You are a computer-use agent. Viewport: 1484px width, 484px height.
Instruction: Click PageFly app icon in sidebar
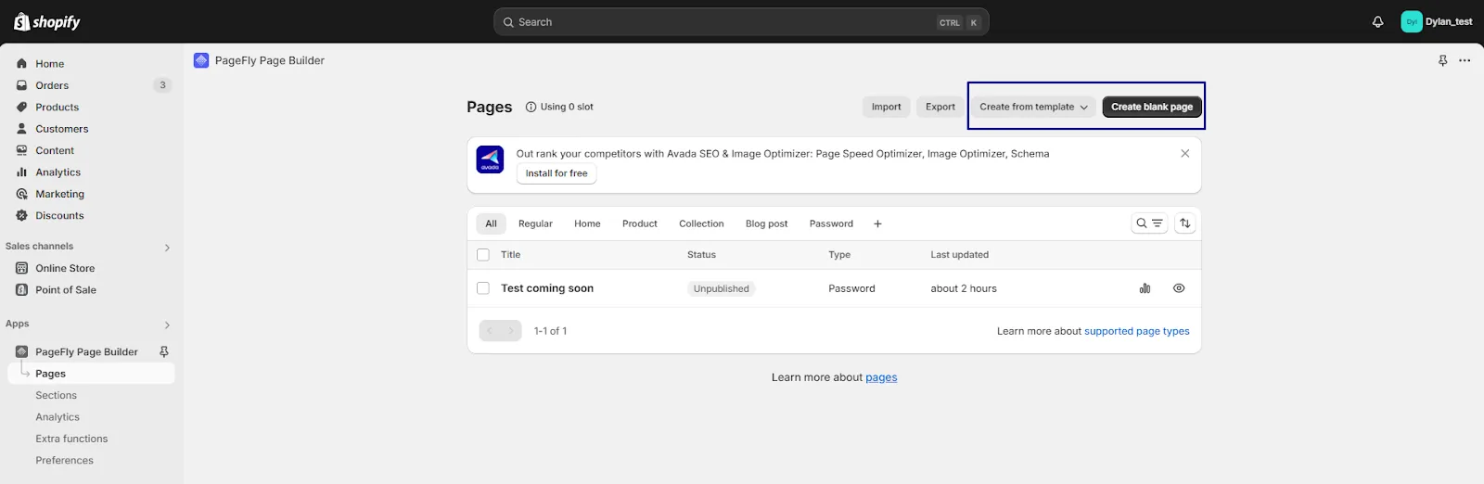(x=21, y=351)
